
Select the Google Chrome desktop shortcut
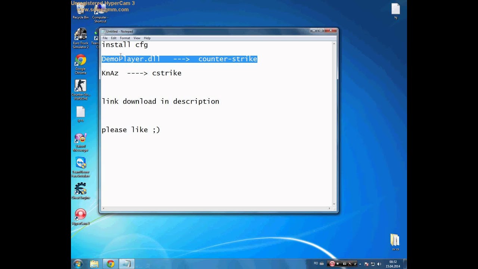click(81, 64)
